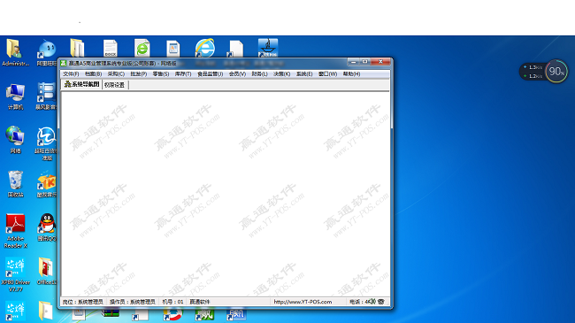Open the 会员(V) menu
Screen dimensions: 575x323
pos(237,73)
